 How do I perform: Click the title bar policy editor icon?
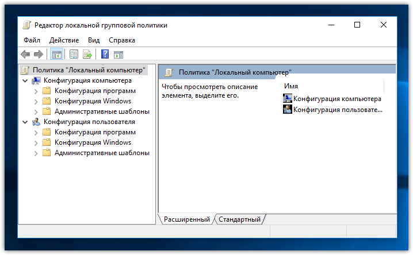[26, 25]
